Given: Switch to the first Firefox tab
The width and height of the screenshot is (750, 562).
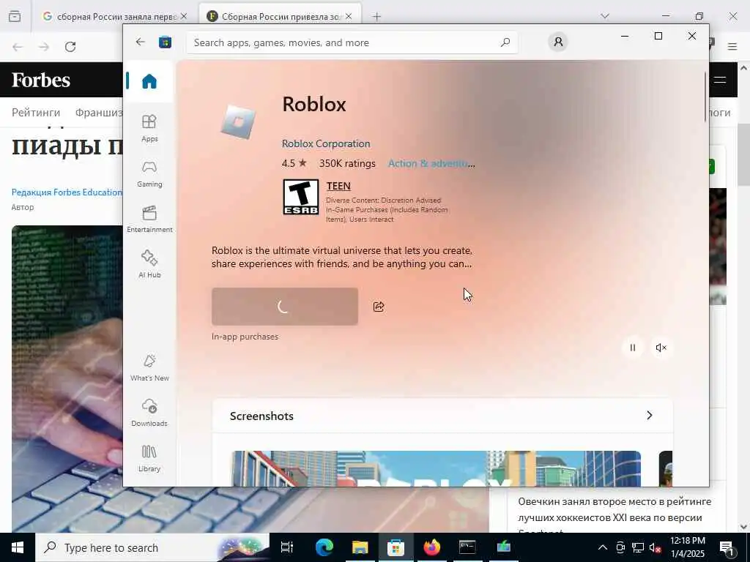Looking at the screenshot, I should [x=115, y=16].
